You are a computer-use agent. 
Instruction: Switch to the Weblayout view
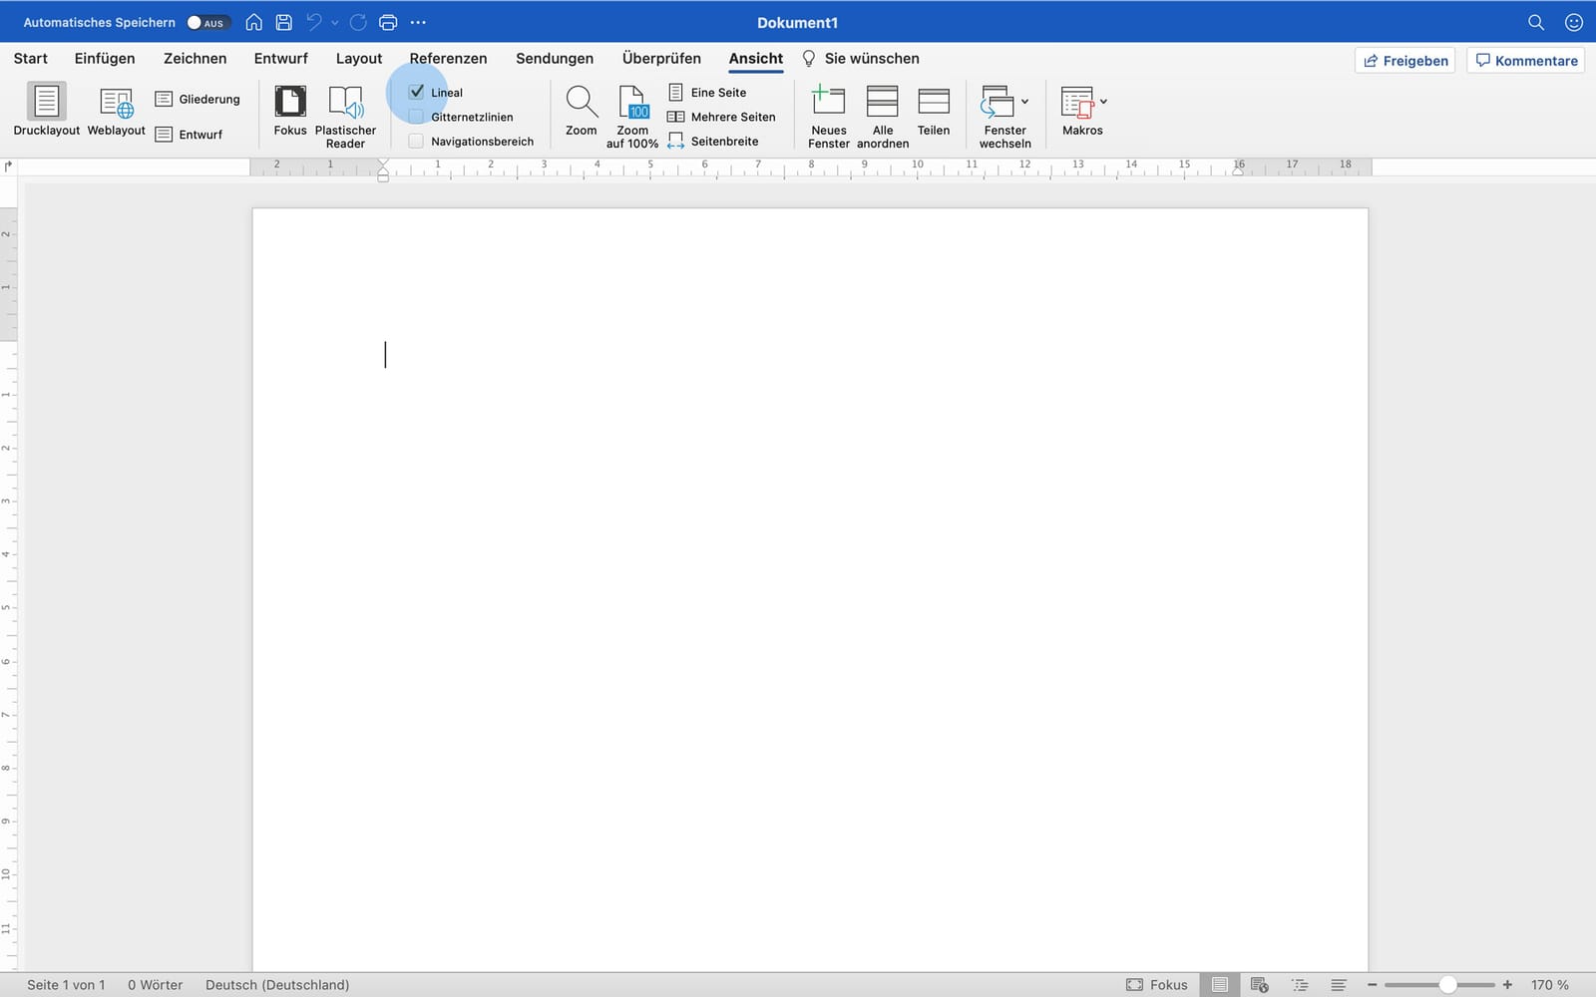pos(116,111)
